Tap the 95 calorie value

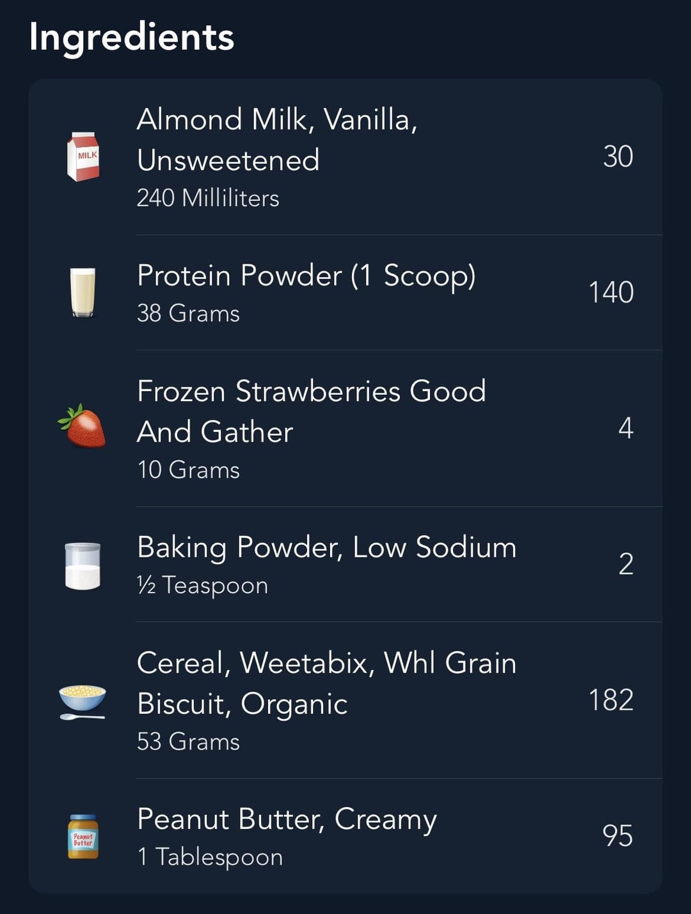[617, 836]
